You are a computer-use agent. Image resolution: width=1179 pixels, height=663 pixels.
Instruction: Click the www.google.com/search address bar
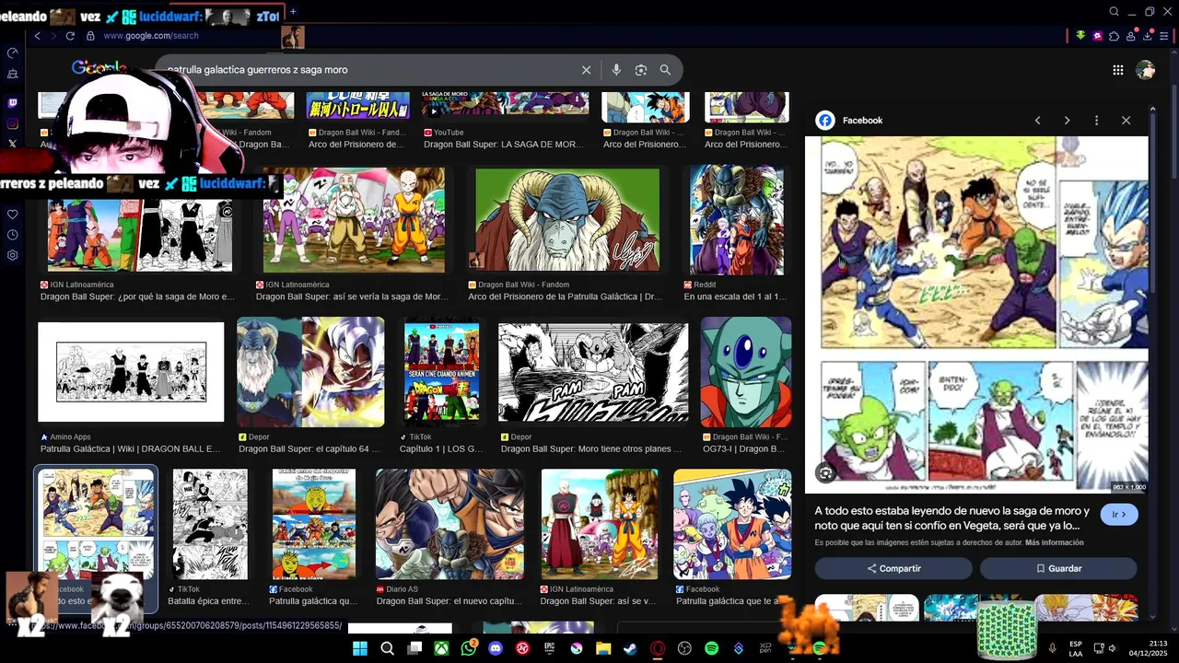[x=151, y=36]
